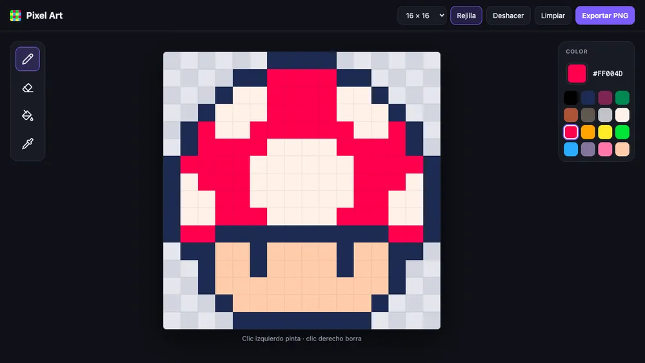645x363 pixels.
Task: Click the Deshacer undo button
Action: tap(508, 15)
